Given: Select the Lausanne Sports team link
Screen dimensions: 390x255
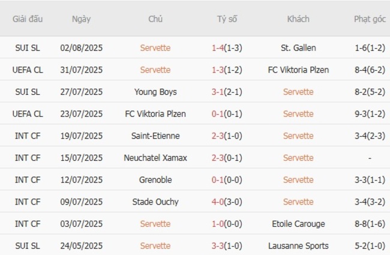Looking at the screenshot, I should [x=298, y=246].
